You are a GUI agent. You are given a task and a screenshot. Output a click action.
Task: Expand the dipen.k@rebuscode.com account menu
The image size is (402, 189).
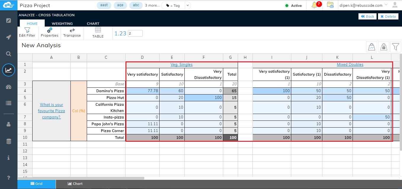(x=364, y=5)
